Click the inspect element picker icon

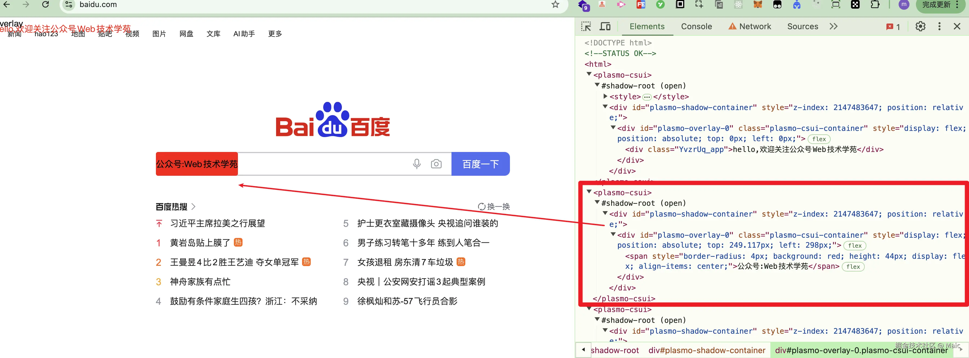pos(586,26)
